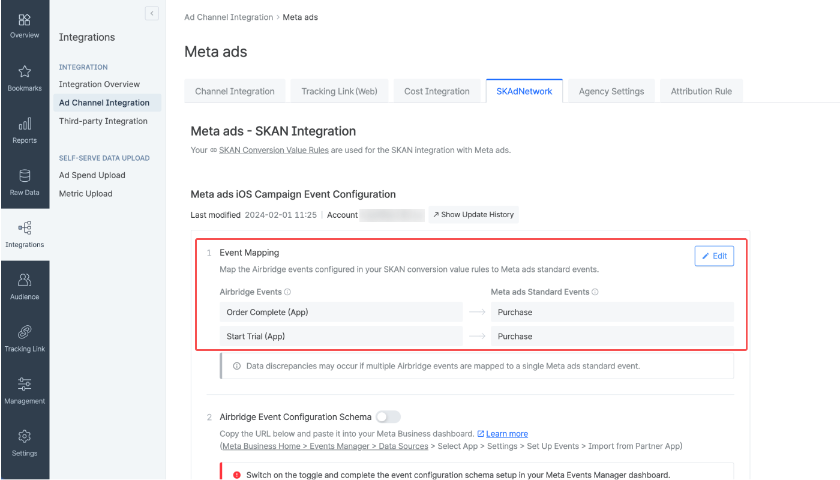This screenshot has height=480, width=840.
Task: Click the Integrations panel heading
Action: (x=87, y=37)
